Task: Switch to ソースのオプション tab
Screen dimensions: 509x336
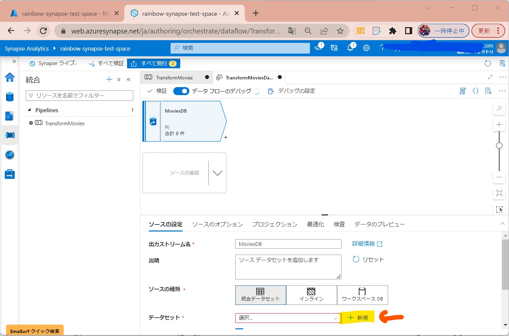Action: pos(217,224)
